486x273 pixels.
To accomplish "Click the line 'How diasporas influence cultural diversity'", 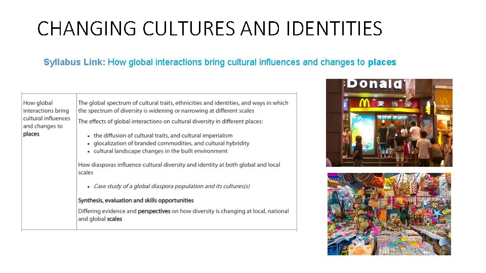I will pos(179,168).
